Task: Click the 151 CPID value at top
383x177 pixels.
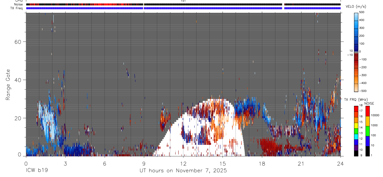Action: pos(183,1)
